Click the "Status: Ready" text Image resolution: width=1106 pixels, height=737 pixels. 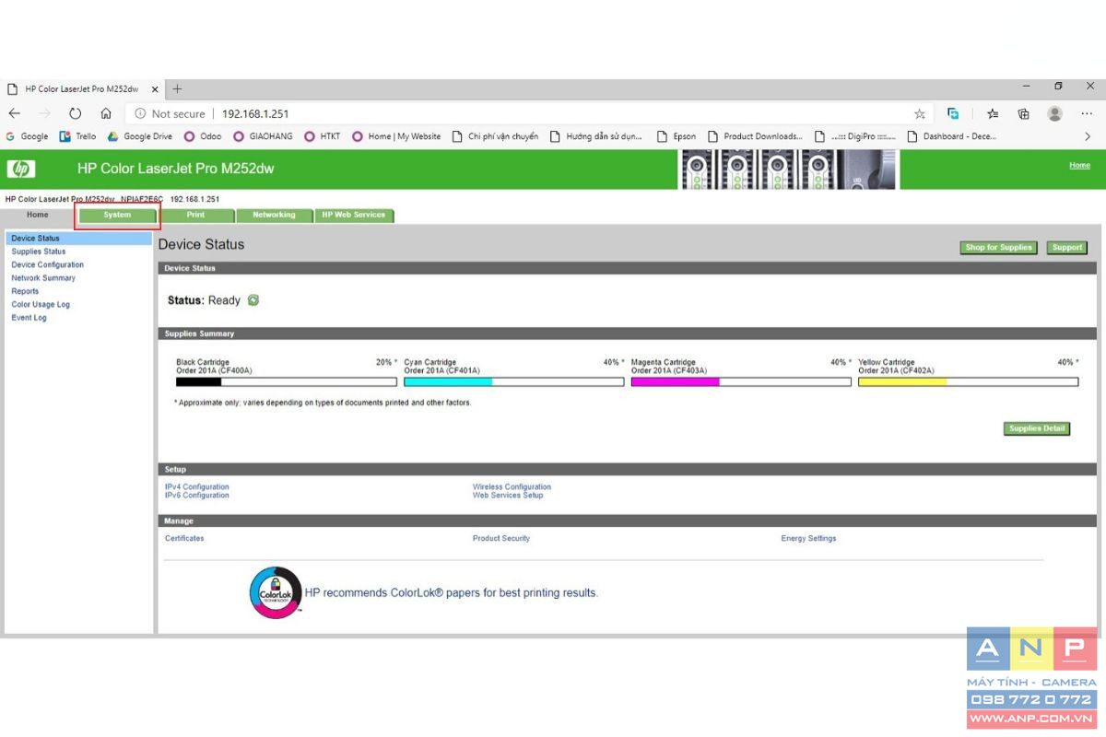click(x=204, y=300)
